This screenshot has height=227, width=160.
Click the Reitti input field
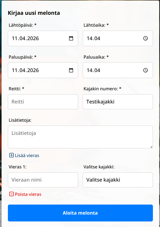[43, 102]
